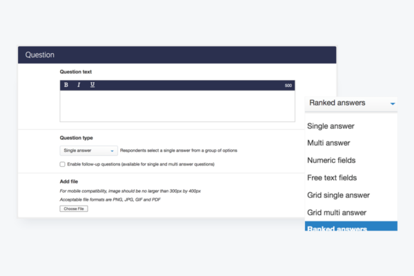Click the highlighted Ranked answers option
The width and height of the screenshot is (414, 276).
[351, 226]
